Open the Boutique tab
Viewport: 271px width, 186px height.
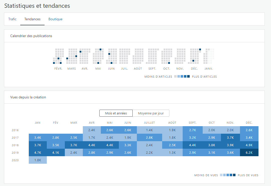55,19
